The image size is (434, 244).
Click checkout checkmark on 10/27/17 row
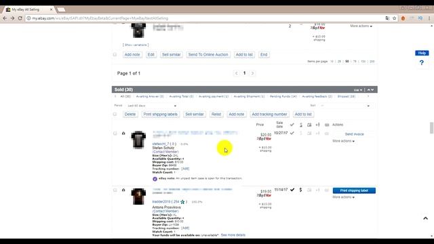pyautogui.click(x=292, y=133)
